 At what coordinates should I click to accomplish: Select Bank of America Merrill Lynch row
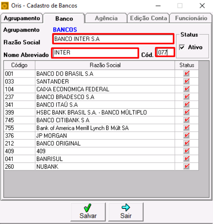(x=101, y=128)
